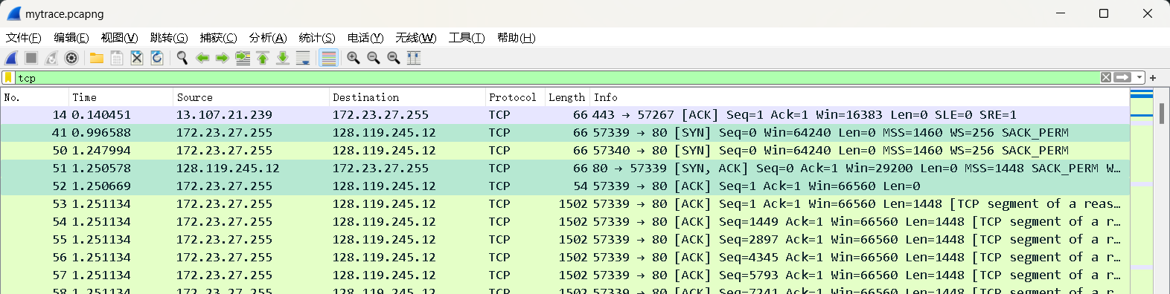
Task: Toggle packet list colorization
Action: pos(328,58)
